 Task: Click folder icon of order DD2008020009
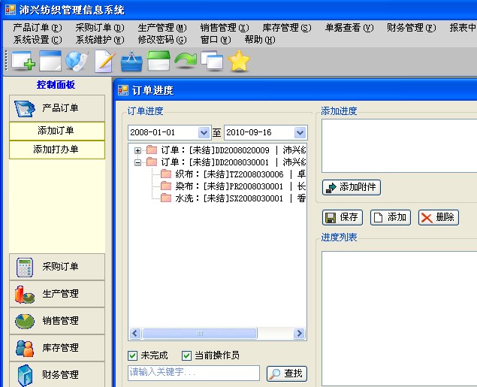point(152,150)
